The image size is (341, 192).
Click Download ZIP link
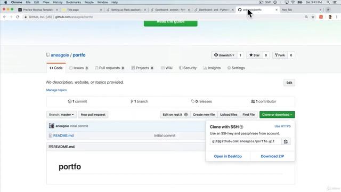[272, 156]
